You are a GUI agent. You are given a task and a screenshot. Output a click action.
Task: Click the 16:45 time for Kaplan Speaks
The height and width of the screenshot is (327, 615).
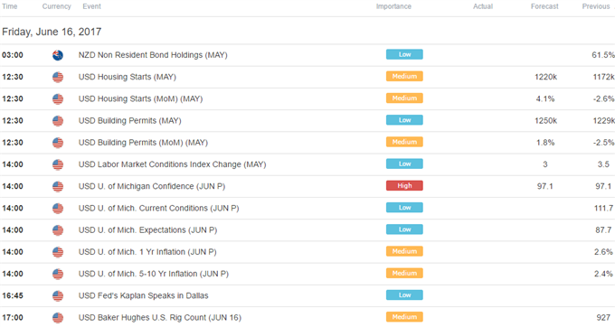click(x=13, y=296)
